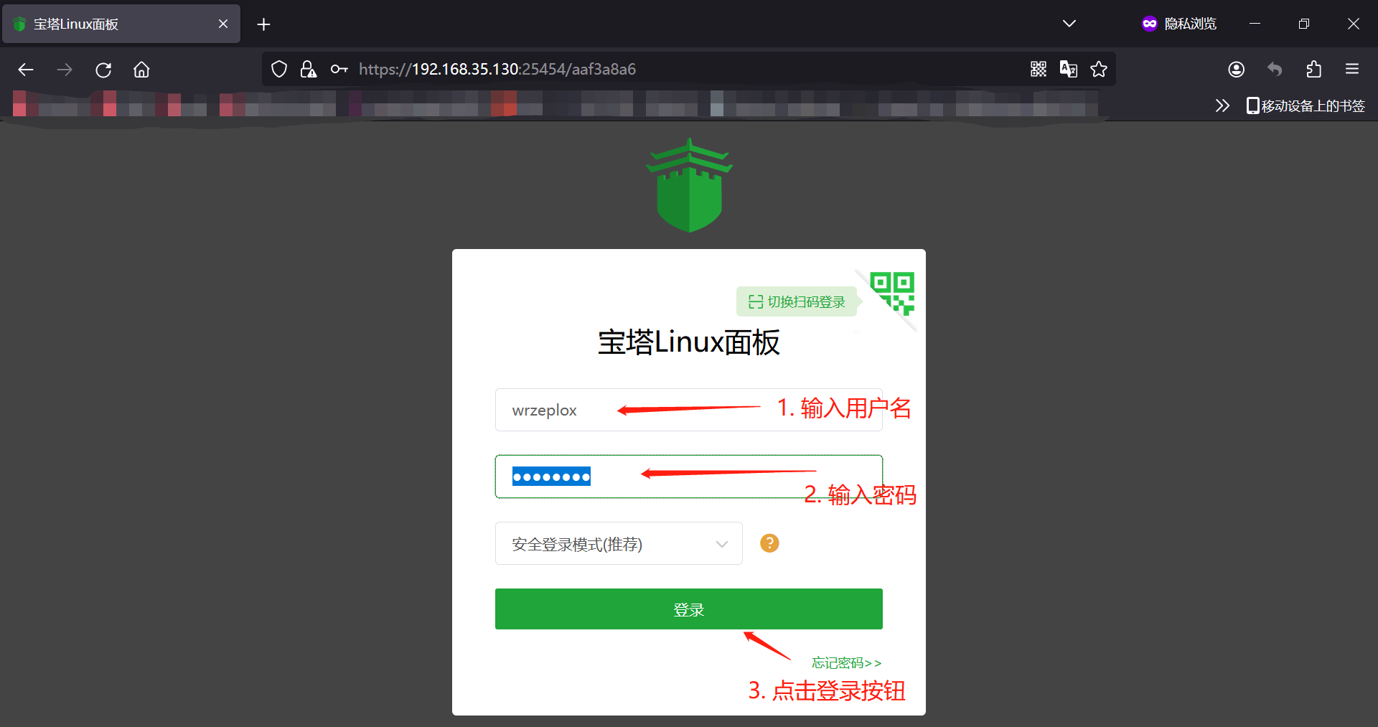The height and width of the screenshot is (727, 1378).
Task: Click the 宝塔Linux面板 heading text
Action: [688, 342]
